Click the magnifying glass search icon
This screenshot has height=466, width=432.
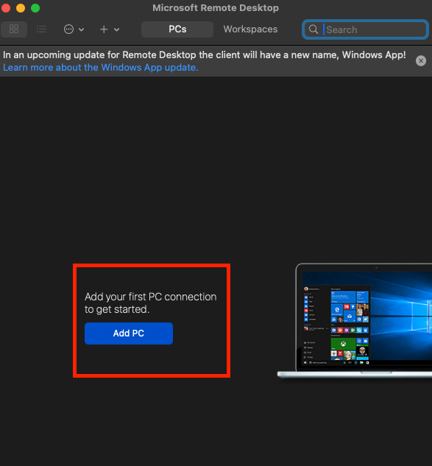pos(314,29)
